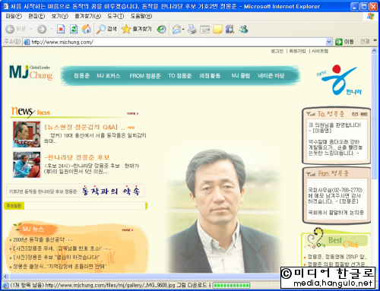
Task: Open the 파일(F) menu
Action: pyautogui.click(x=14, y=17)
